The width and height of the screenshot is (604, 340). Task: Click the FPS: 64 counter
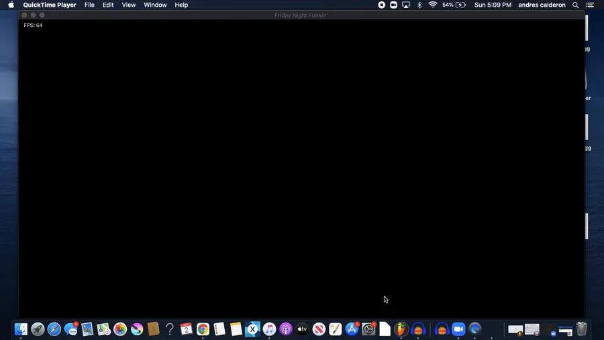33,25
